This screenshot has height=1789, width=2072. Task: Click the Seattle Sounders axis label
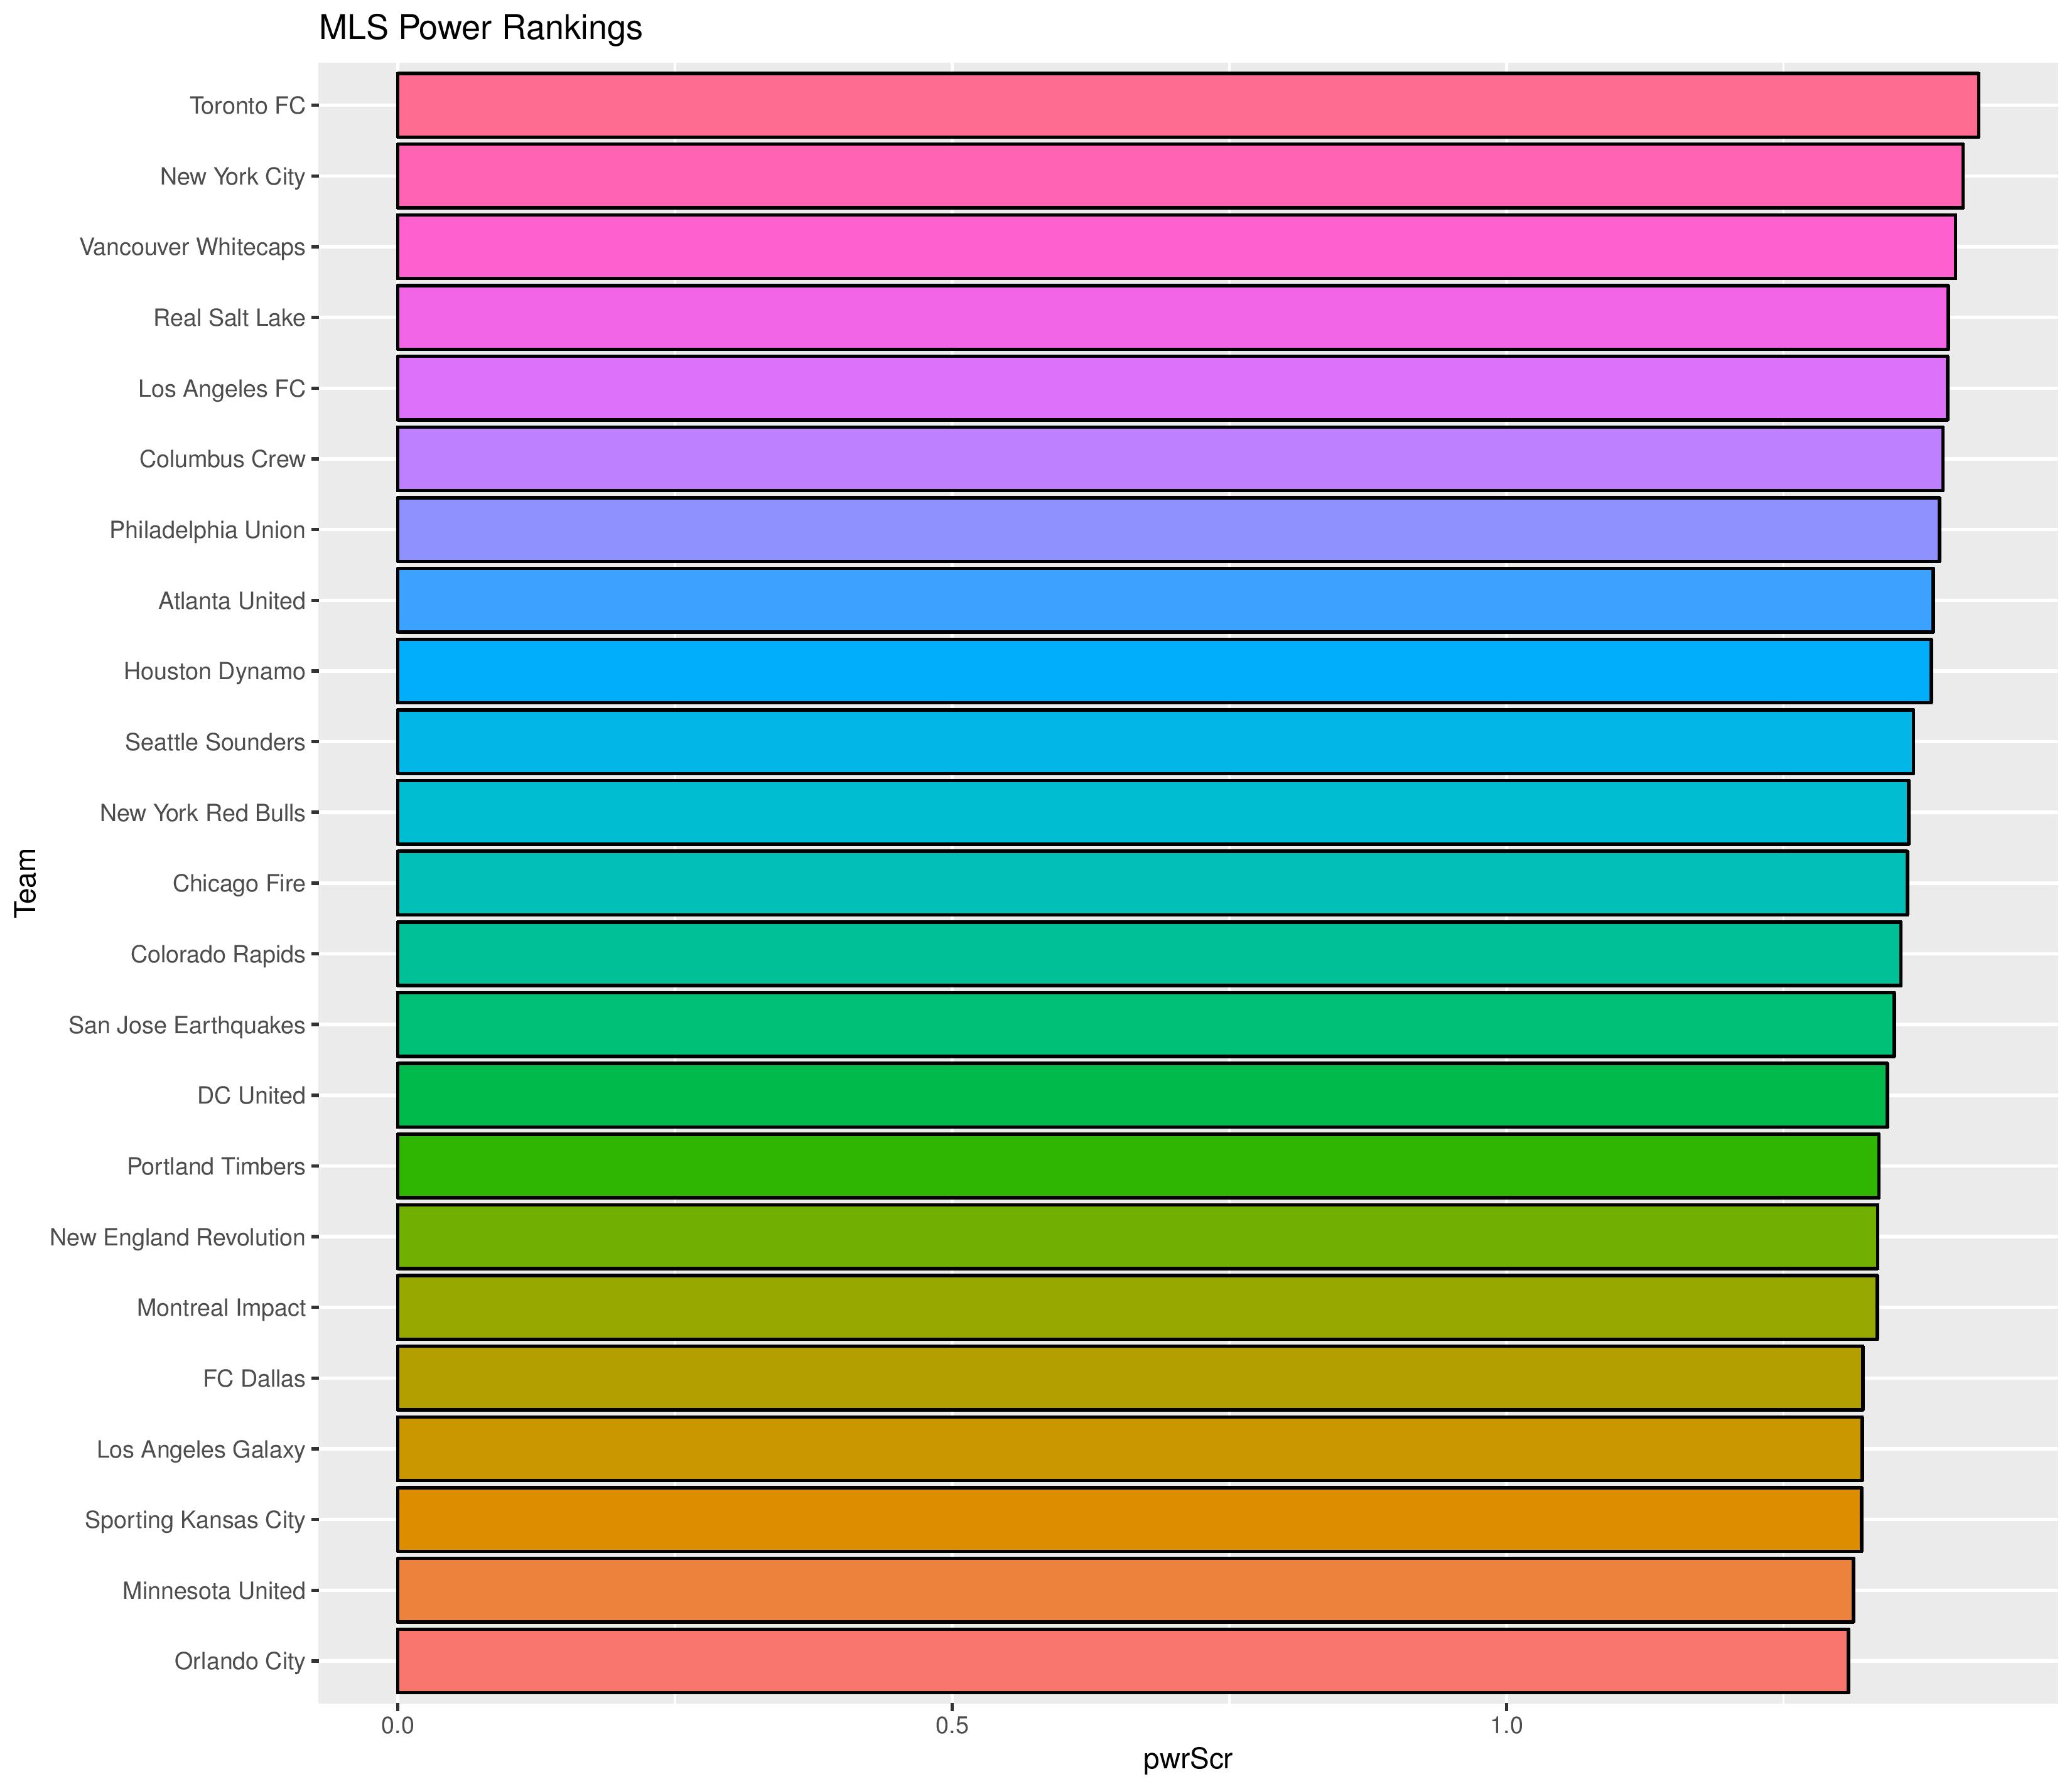tap(214, 742)
